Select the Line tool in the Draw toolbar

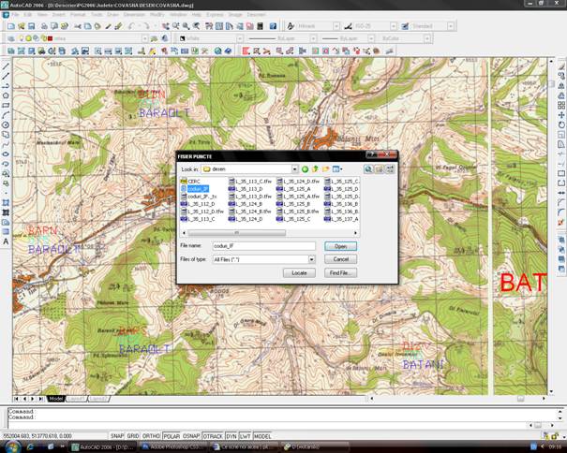pos(6,66)
